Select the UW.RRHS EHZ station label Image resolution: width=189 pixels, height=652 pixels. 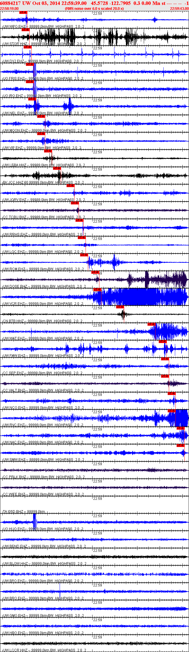15,234
